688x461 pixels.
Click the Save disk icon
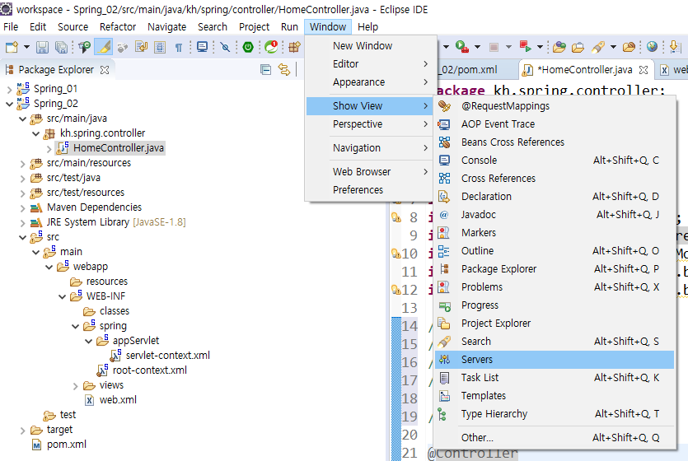42,47
